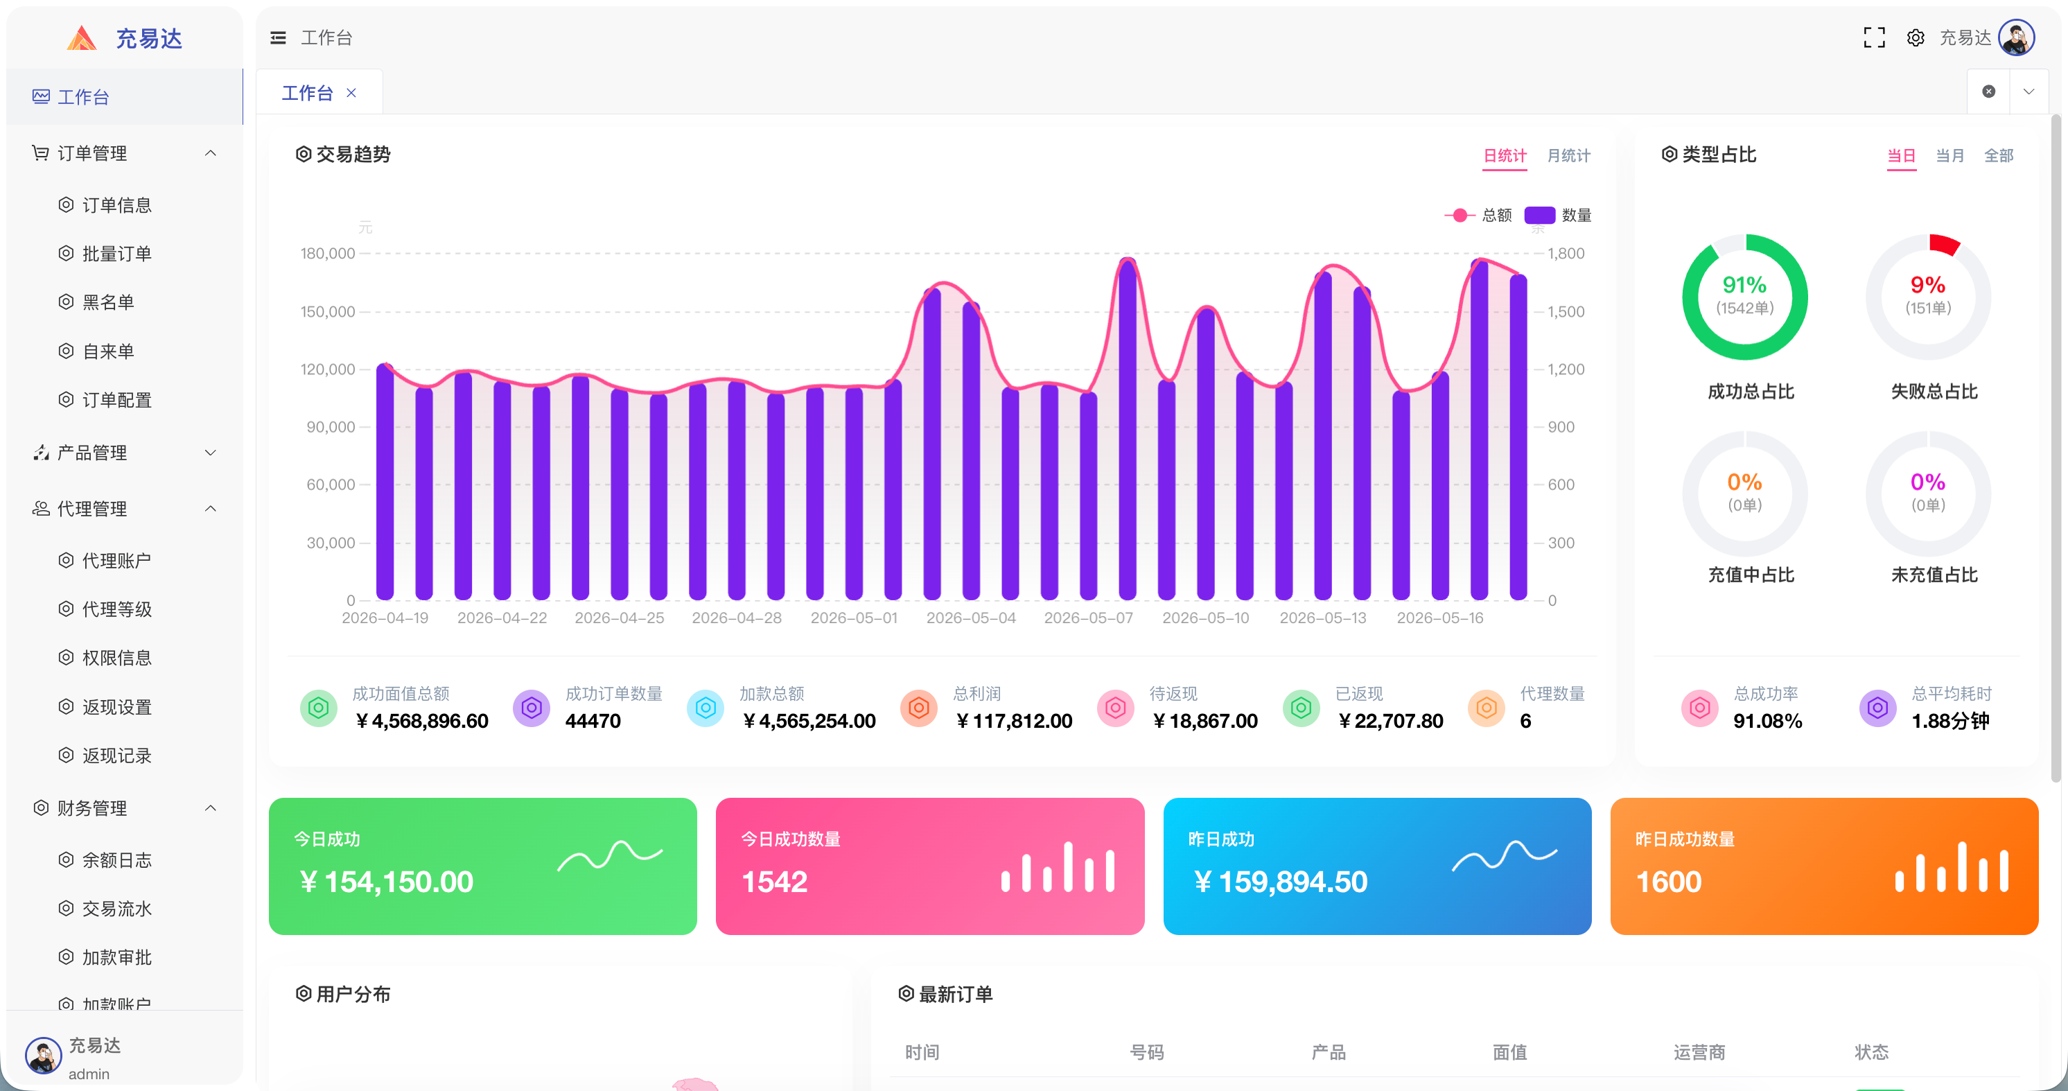Open 工作台 in the sidebar
The image size is (2068, 1091).
click(x=123, y=96)
